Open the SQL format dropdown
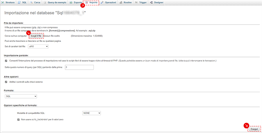262x133 pixels. pos(21,96)
